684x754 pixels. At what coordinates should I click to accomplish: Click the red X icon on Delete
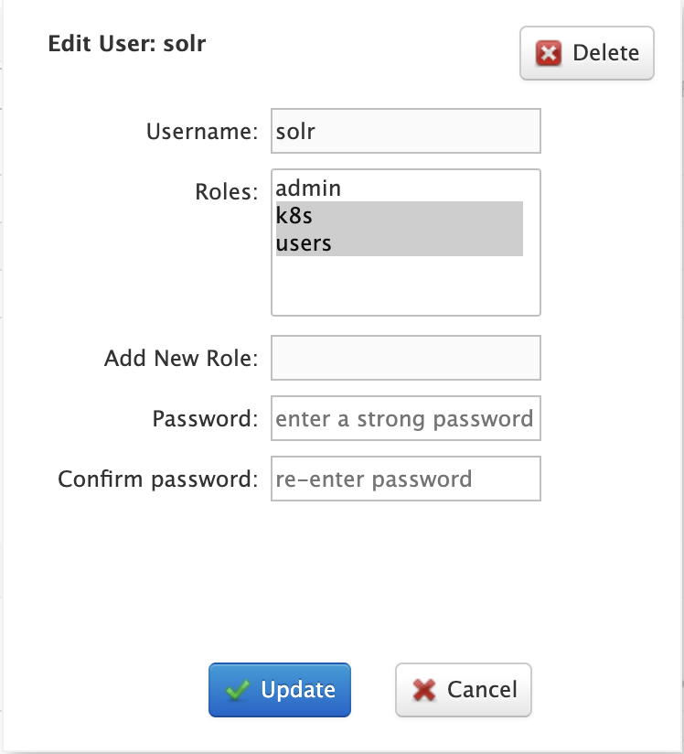[548, 53]
